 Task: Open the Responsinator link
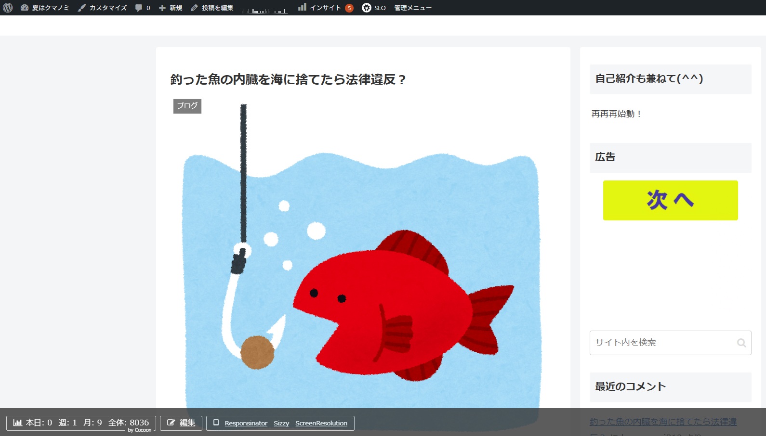coord(246,423)
